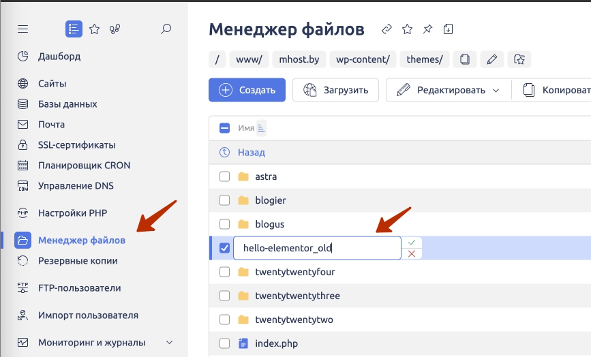Click the sort icon next to Имя
Viewport: 591px width, 357px height.
pos(261,128)
